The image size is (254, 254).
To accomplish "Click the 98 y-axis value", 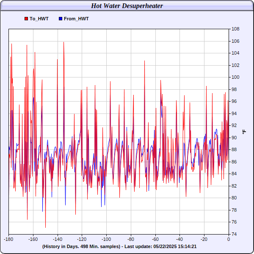I will [235, 89].
